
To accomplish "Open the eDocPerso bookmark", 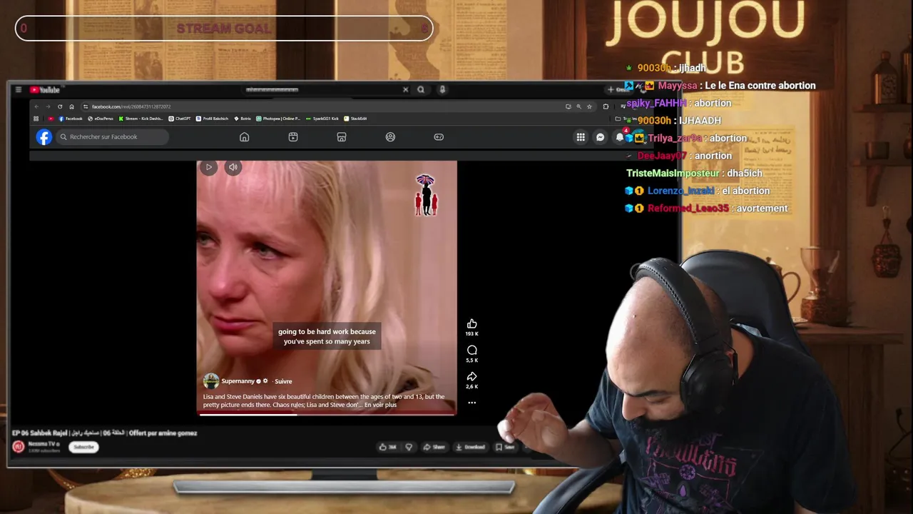I will (101, 119).
